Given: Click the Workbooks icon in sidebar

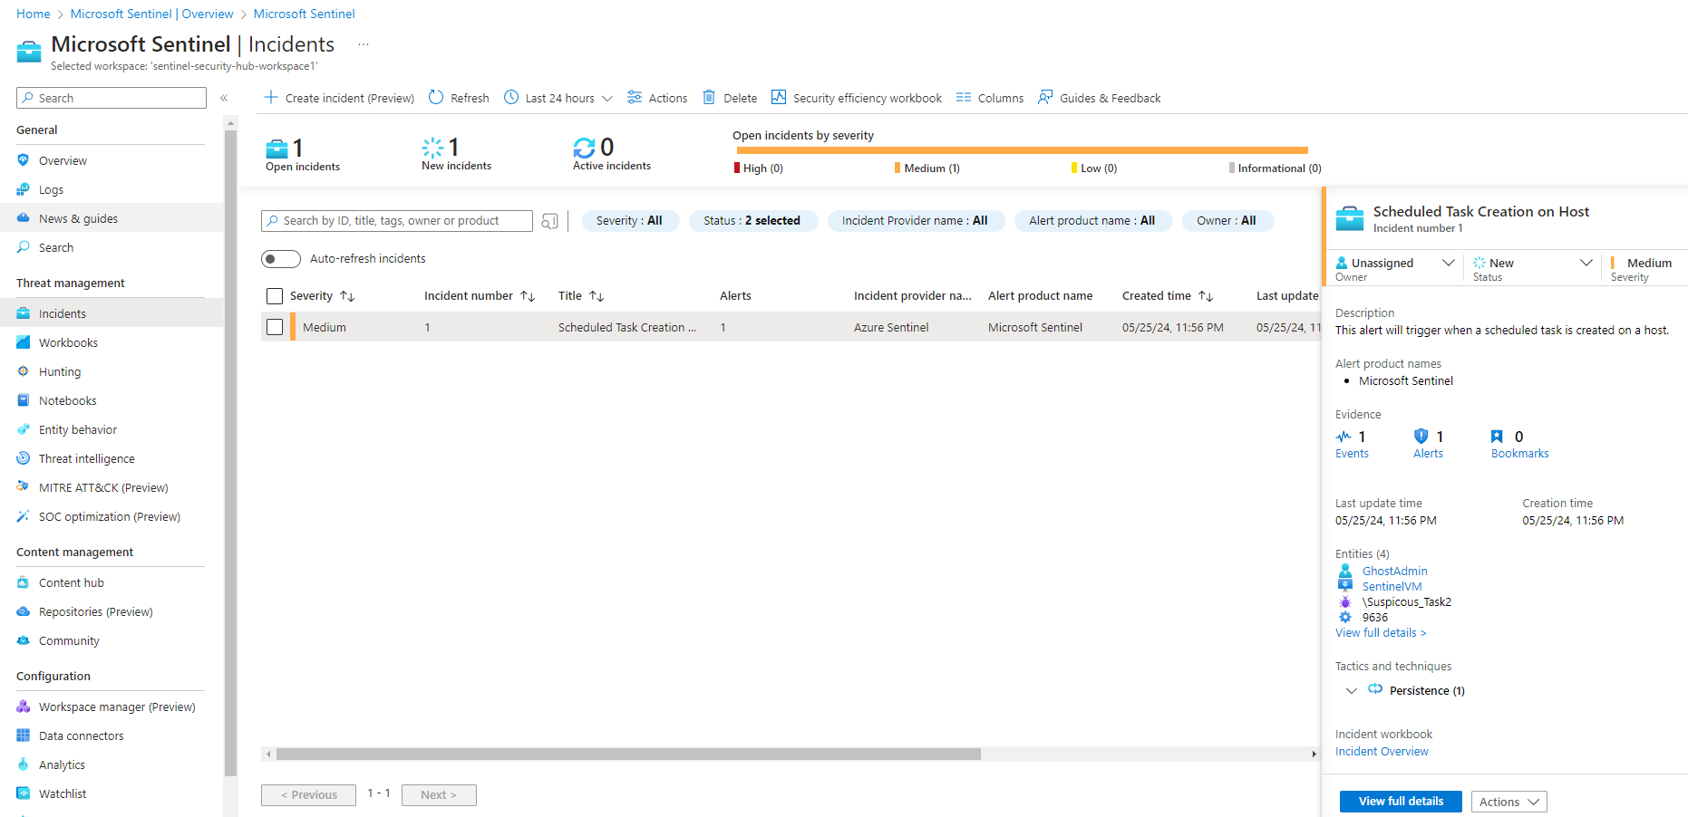Looking at the screenshot, I should [24, 342].
